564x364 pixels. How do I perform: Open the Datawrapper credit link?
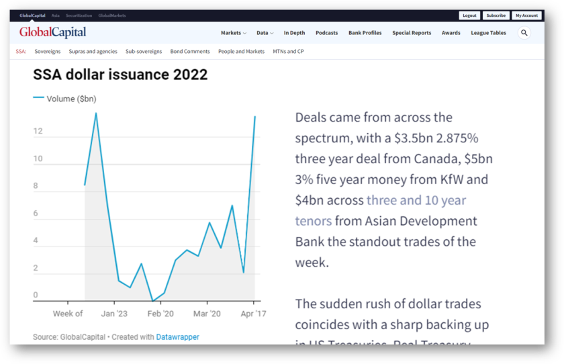coord(177,337)
